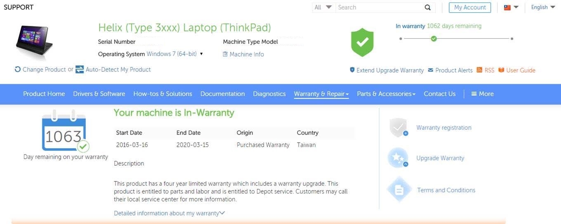Click the User Guide book icon
Viewport: 561px width, 224px height.
click(501, 70)
